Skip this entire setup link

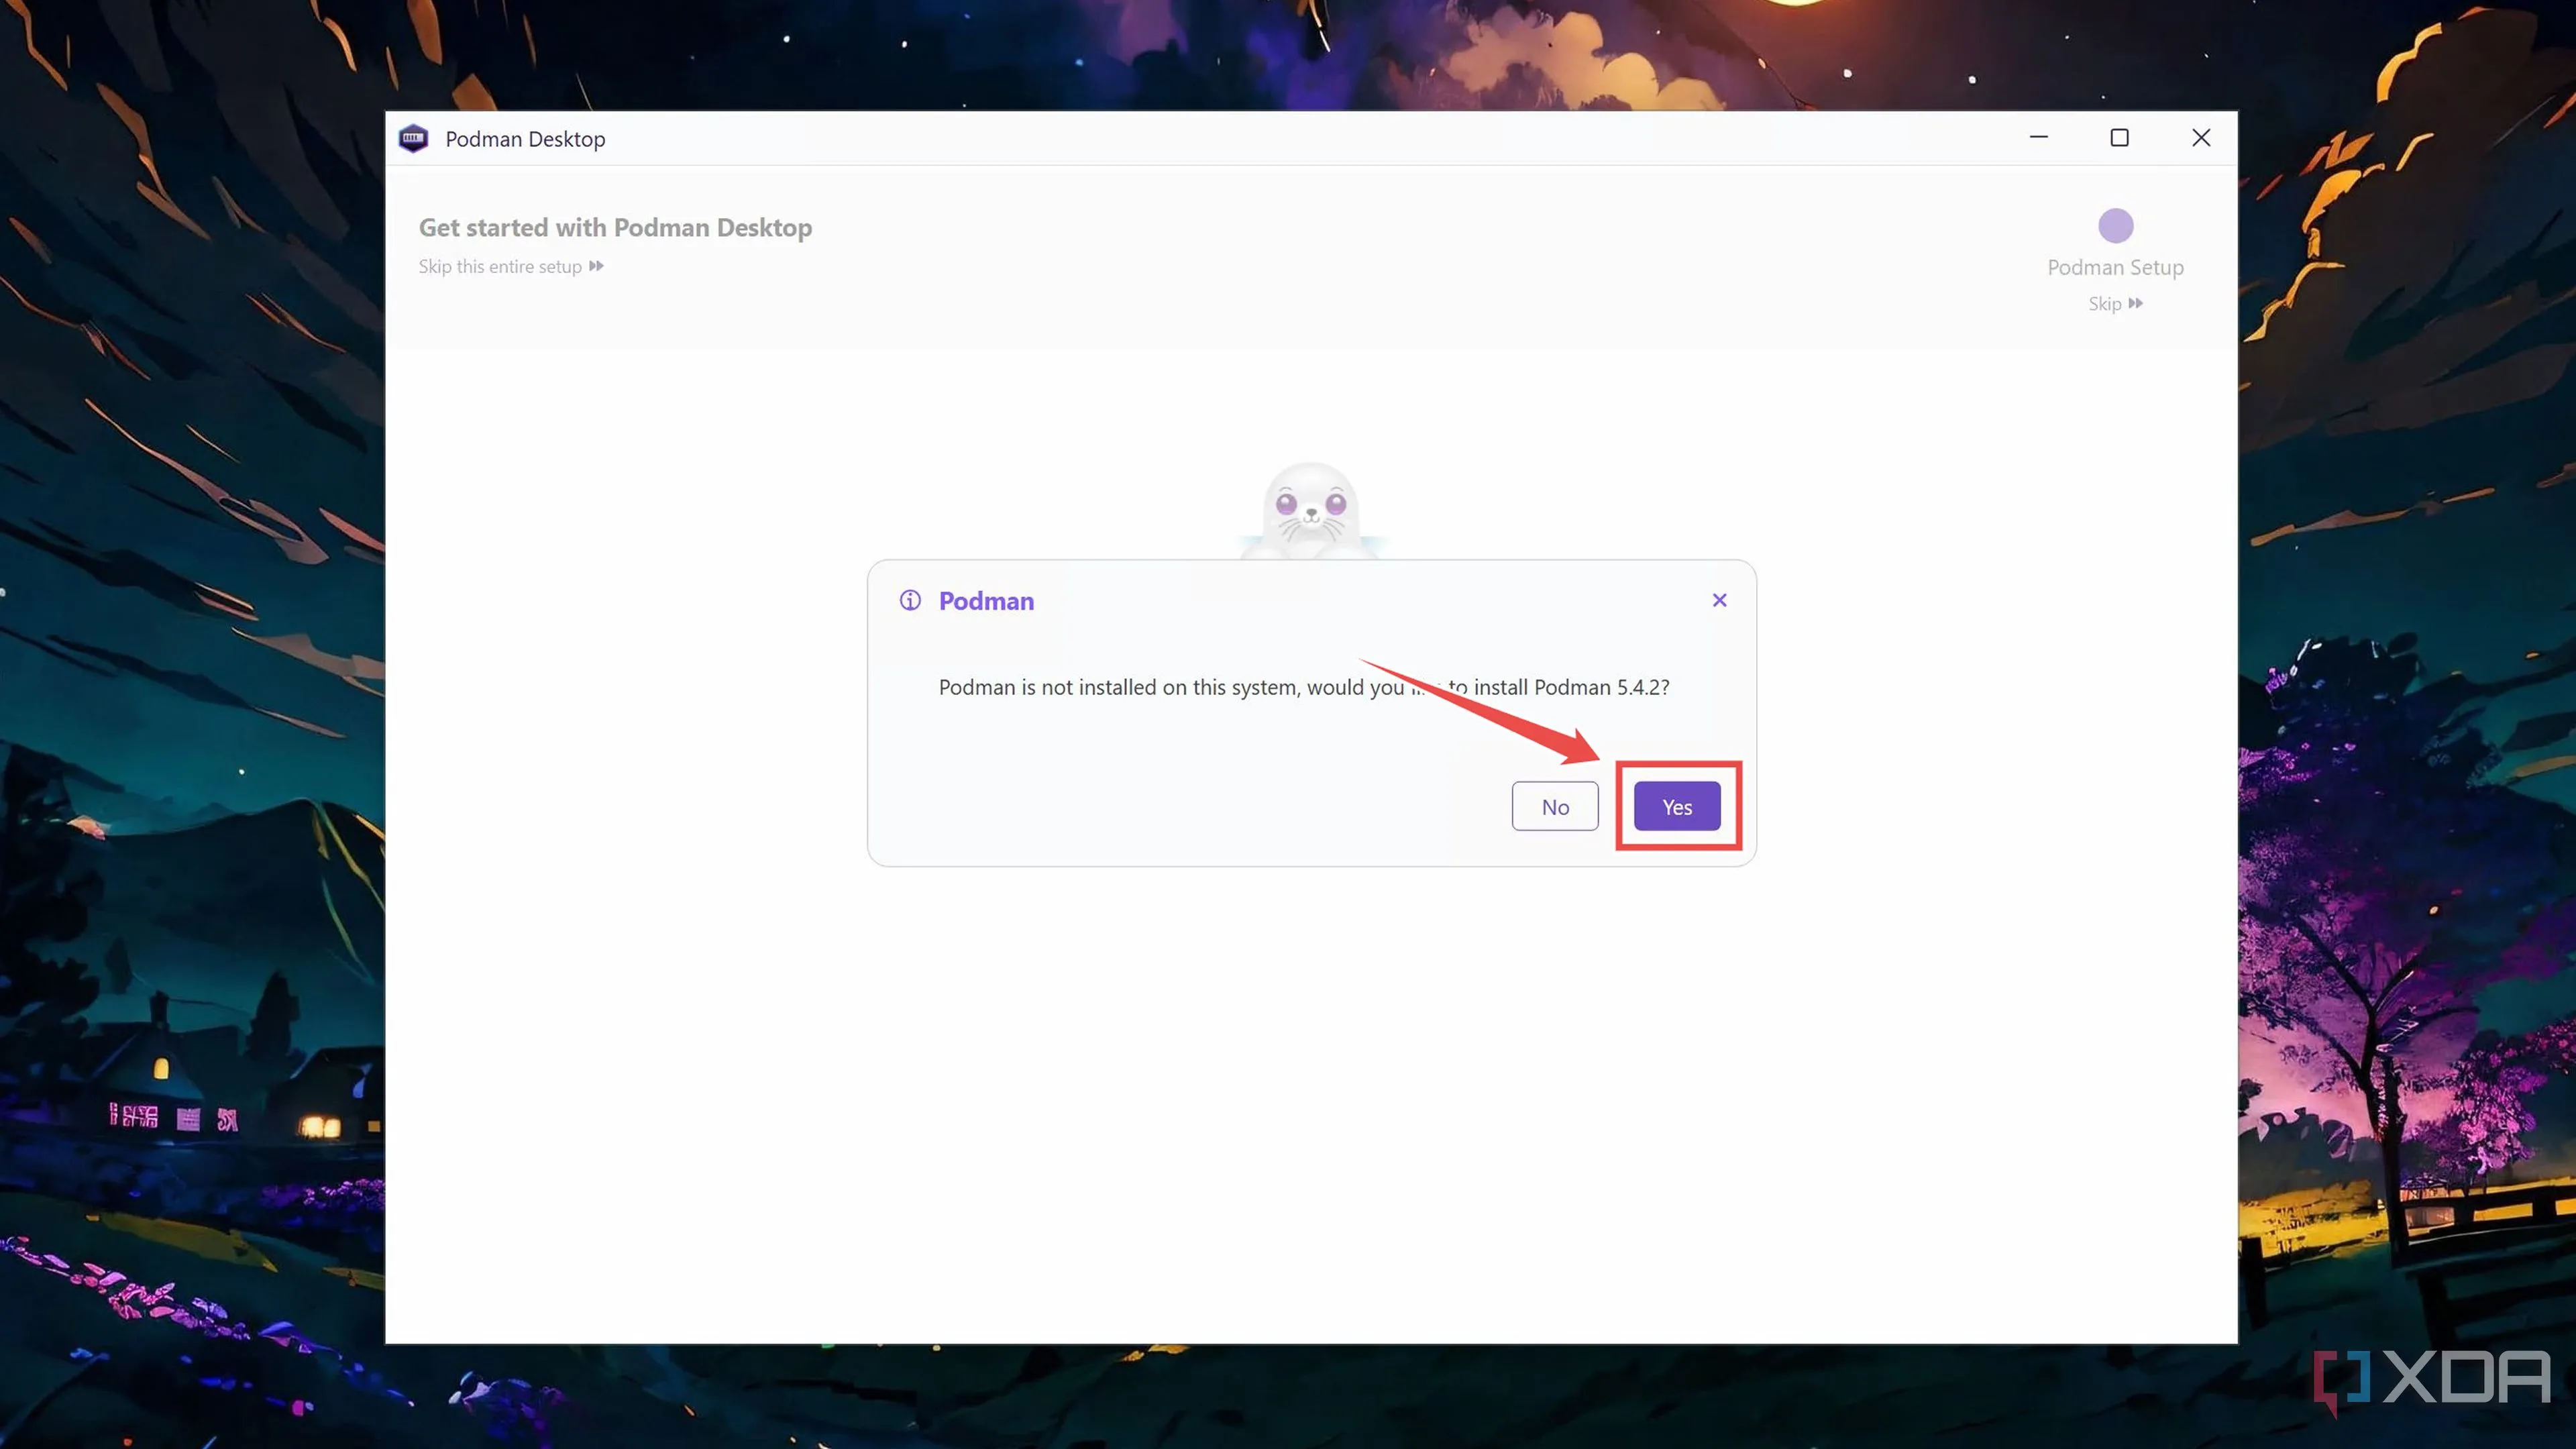(511, 266)
